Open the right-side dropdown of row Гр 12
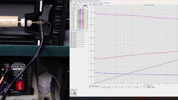This screenshot has width=178, height=100. pos(86,24)
